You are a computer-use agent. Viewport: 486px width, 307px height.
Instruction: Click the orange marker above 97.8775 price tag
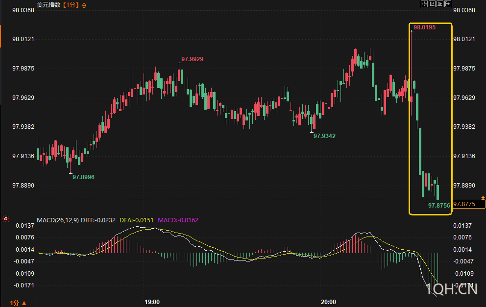(483, 198)
